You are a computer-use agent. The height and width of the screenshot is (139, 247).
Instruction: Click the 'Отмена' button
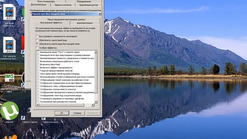(77, 113)
